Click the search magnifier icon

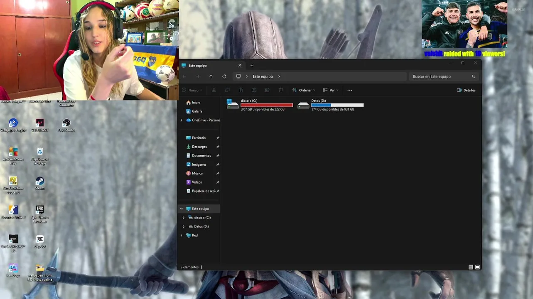(x=473, y=76)
